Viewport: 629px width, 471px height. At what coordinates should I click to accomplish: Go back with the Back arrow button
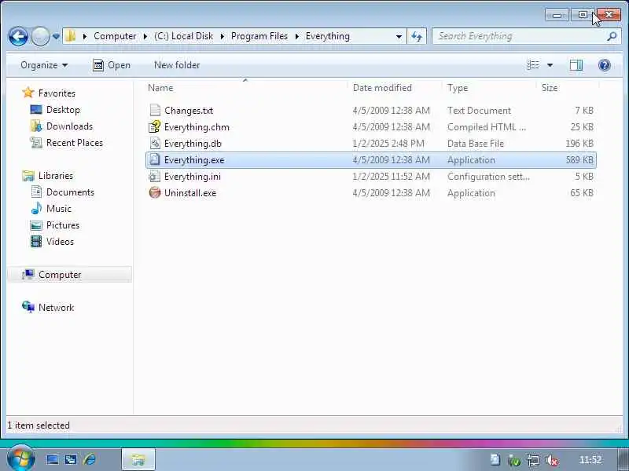click(18, 37)
